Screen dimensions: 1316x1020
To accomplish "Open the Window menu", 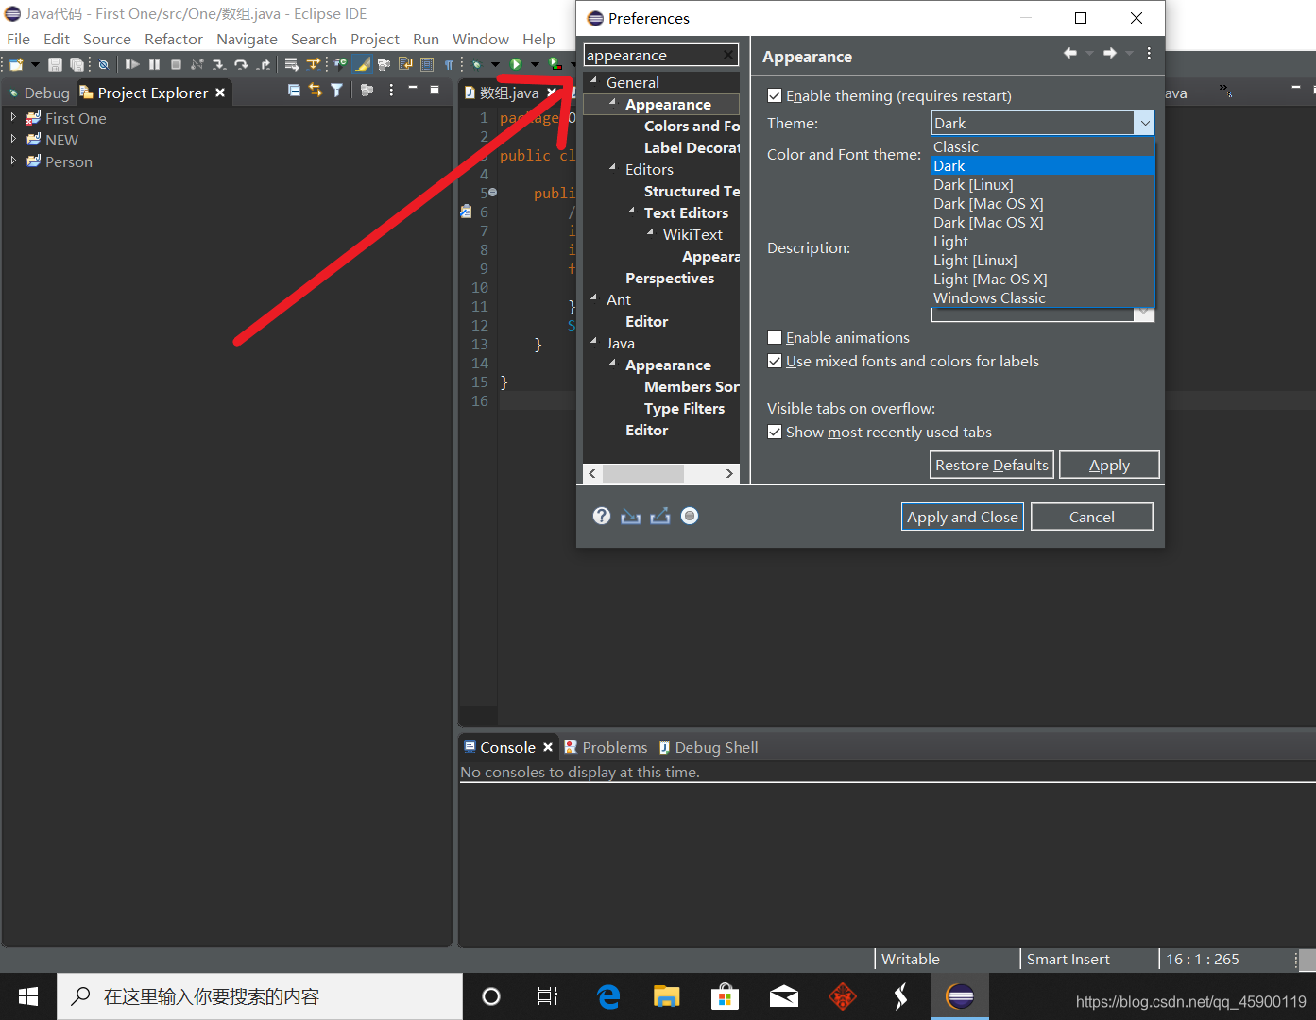I will tap(480, 39).
